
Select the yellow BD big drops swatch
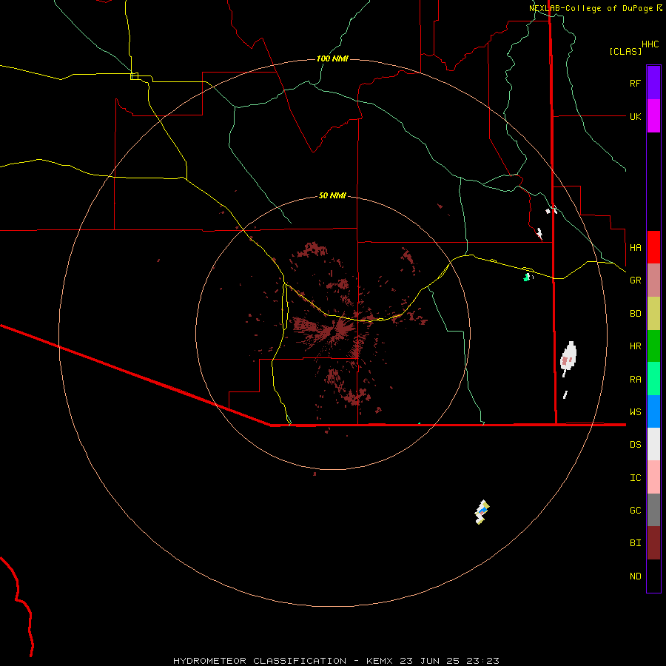coord(653,314)
